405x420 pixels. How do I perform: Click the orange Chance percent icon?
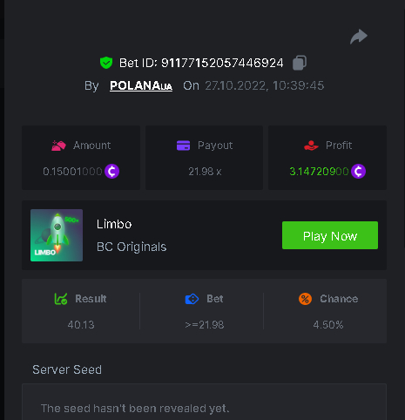click(x=305, y=299)
